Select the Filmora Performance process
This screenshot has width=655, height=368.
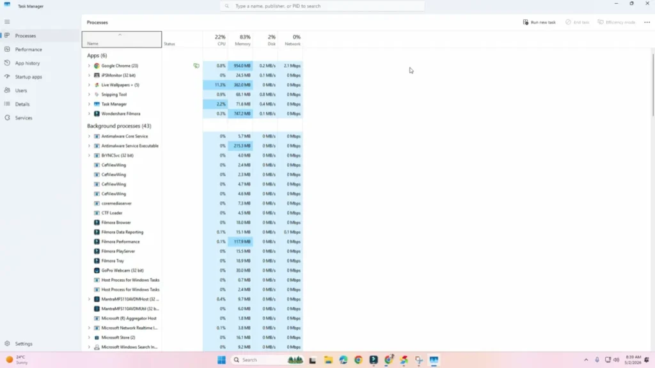(x=193, y=241)
